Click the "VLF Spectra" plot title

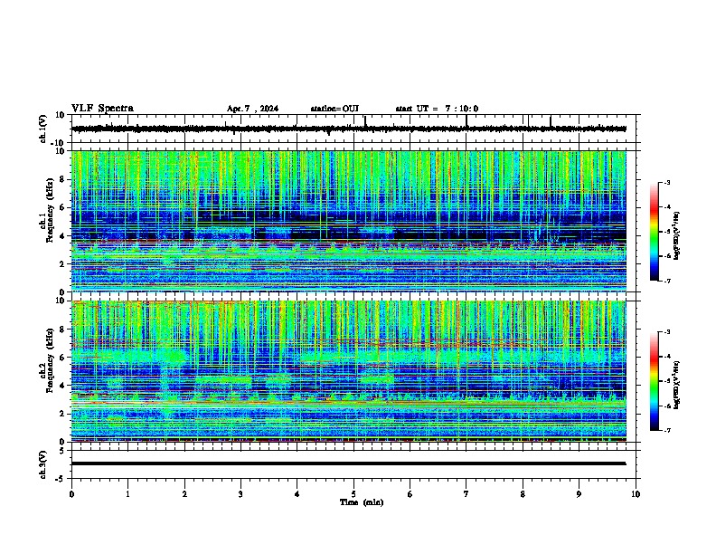102,109
